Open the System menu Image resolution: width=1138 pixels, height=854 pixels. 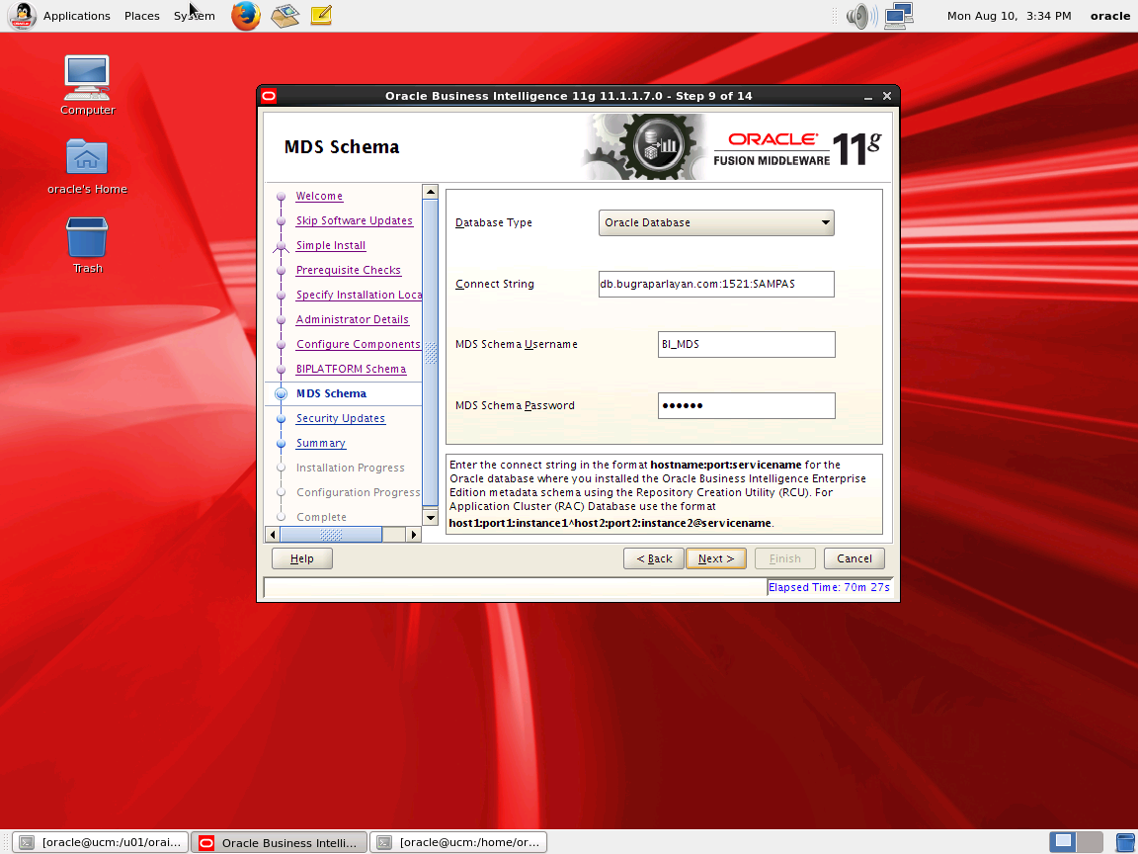(194, 15)
